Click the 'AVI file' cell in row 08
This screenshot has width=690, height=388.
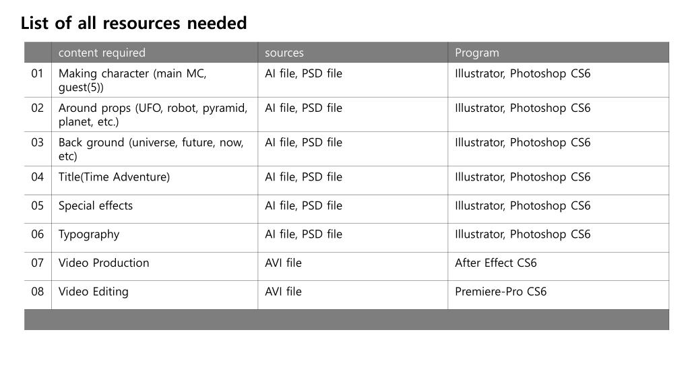[x=352, y=295]
